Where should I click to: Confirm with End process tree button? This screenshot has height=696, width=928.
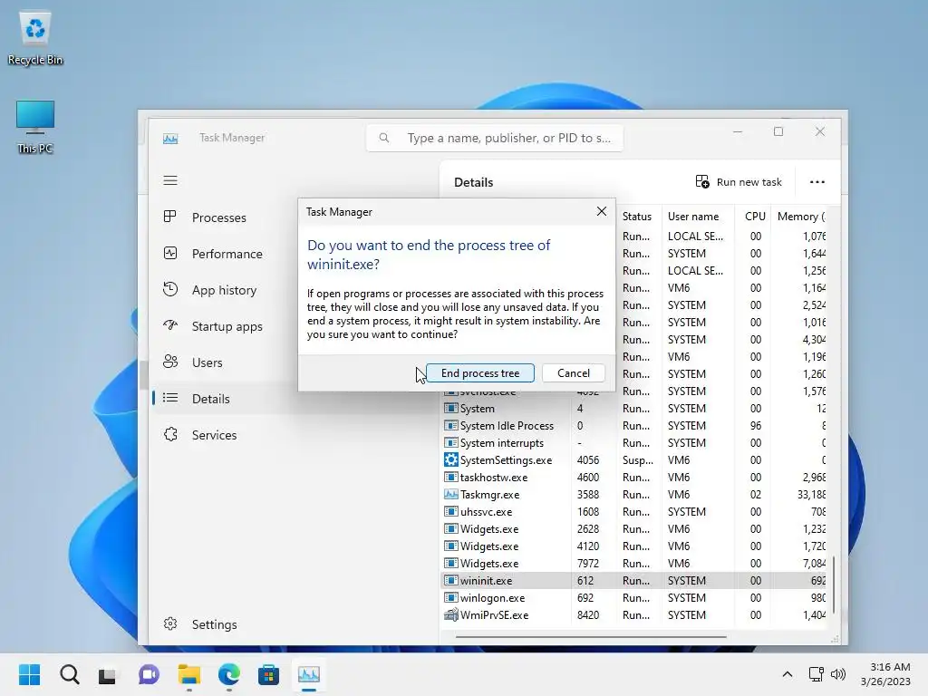point(480,372)
